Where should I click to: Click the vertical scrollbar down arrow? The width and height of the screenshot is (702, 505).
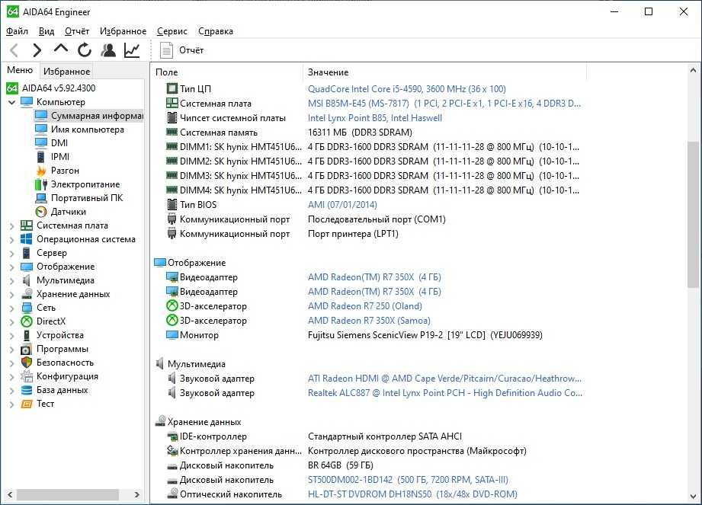[x=693, y=496]
